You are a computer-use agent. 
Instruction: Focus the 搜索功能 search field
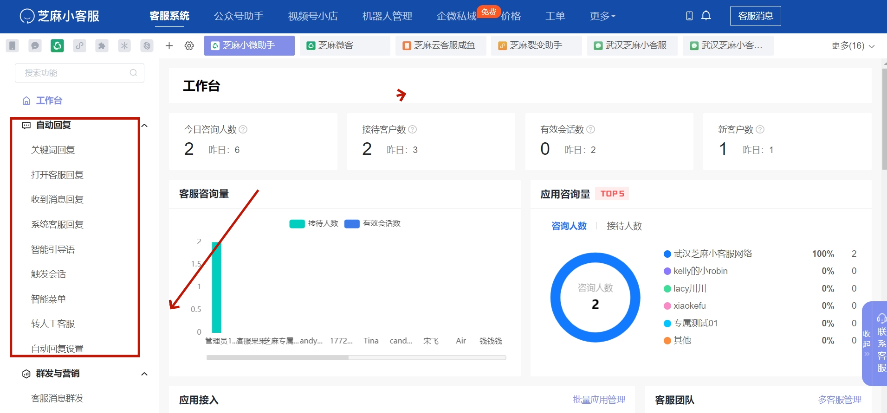(79, 73)
